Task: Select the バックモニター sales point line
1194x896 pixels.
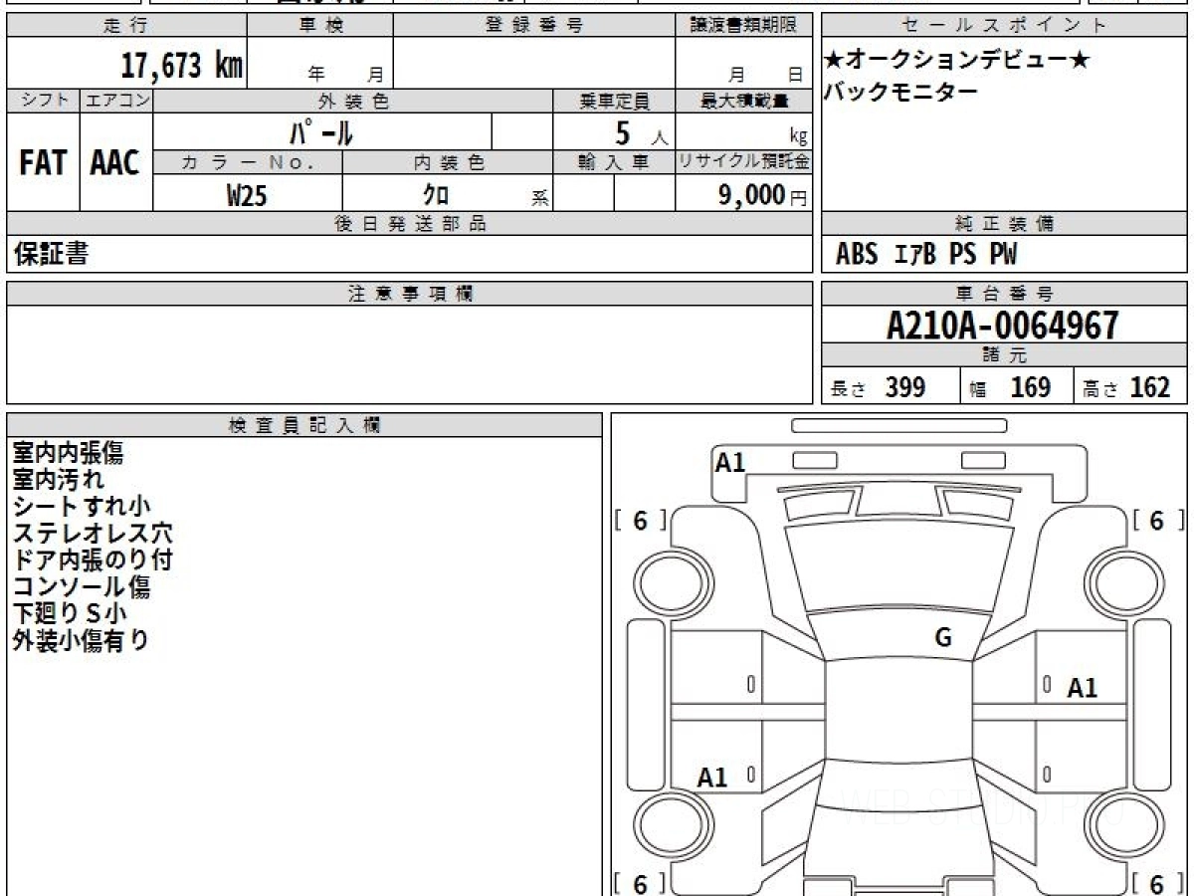Action: coord(900,92)
